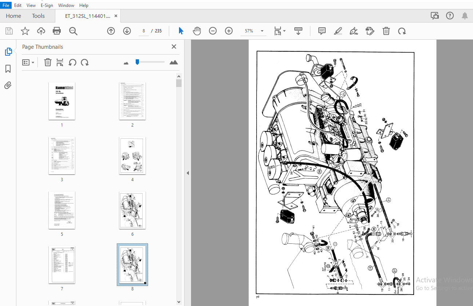Viewport: 473px width, 306px height.
Task: Switch to the Home tab
Action: pyautogui.click(x=13, y=16)
